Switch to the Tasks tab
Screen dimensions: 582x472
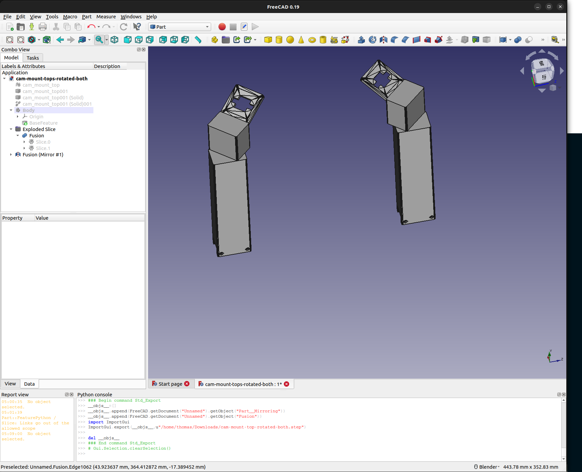(x=33, y=58)
